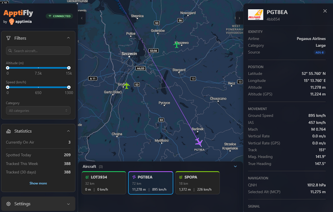This screenshot has width=333, height=212.
Task: Click the Altitude (GPS) 11,224 m value
Action: [x=318, y=94]
